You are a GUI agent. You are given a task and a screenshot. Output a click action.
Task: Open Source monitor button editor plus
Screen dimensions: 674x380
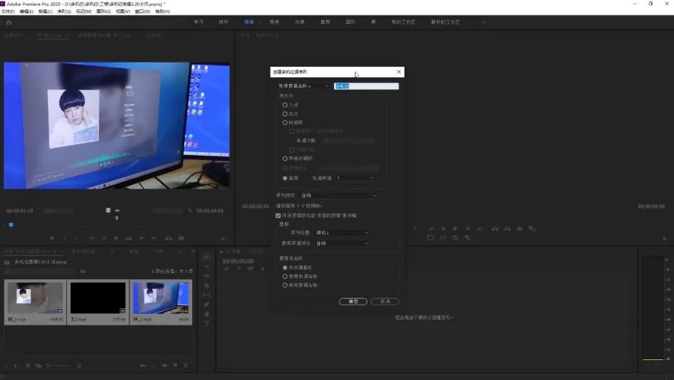click(x=223, y=239)
